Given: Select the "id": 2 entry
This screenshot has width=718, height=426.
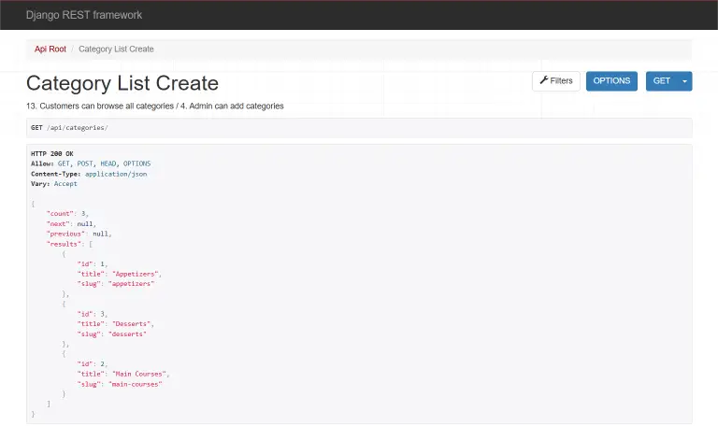Looking at the screenshot, I should 93,363.
